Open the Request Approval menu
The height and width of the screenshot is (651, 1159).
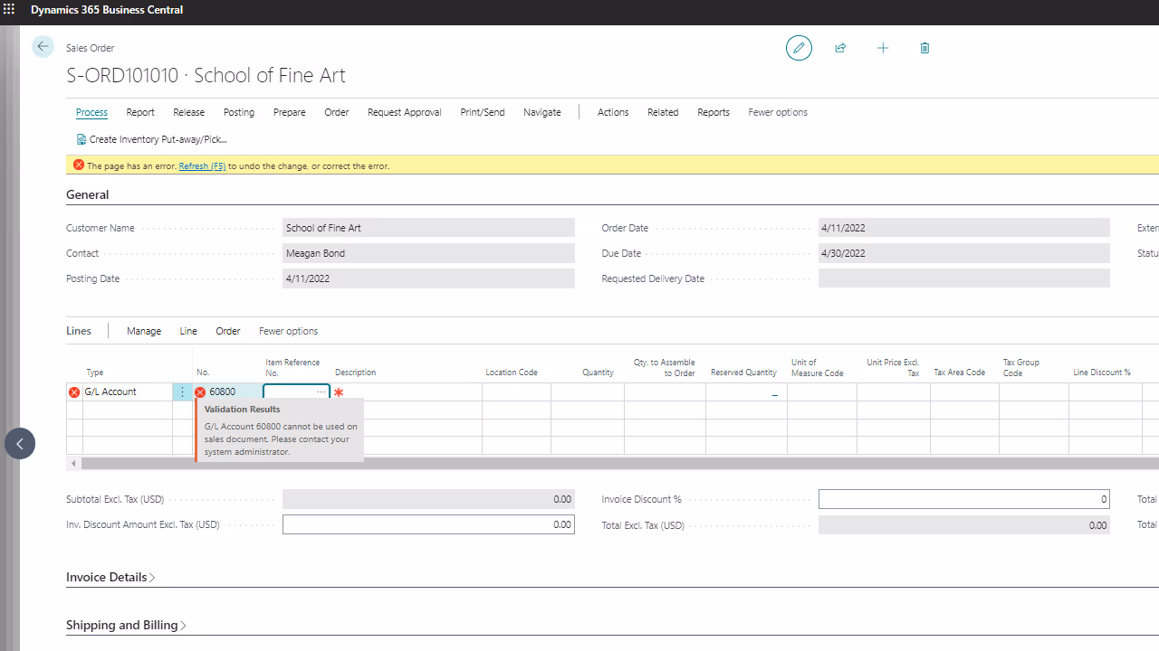(405, 112)
